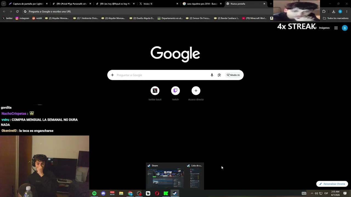Open the Todos los marcadores folder
Viewport: 351px width, 197px height.
pos(336,18)
